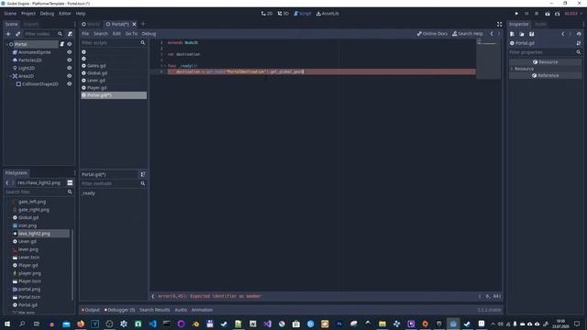Open the script editor Go To menu
The height and width of the screenshot is (330, 587).
tap(131, 34)
